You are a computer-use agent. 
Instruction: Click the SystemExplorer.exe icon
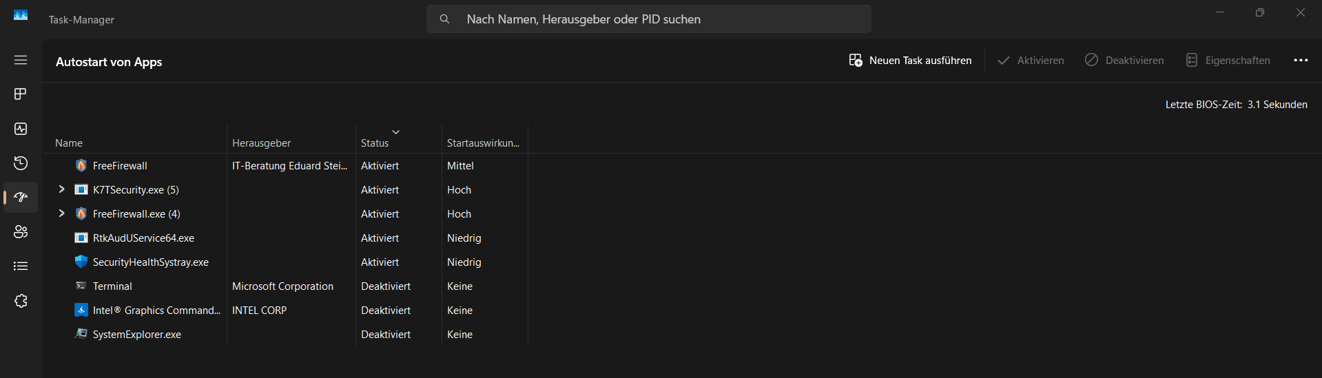point(81,334)
